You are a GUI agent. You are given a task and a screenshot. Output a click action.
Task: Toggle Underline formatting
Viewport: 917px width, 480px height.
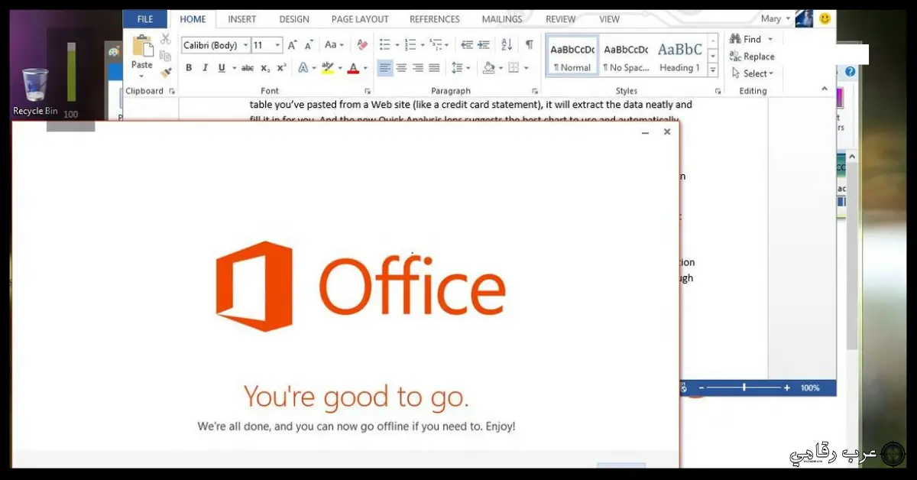pos(222,68)
